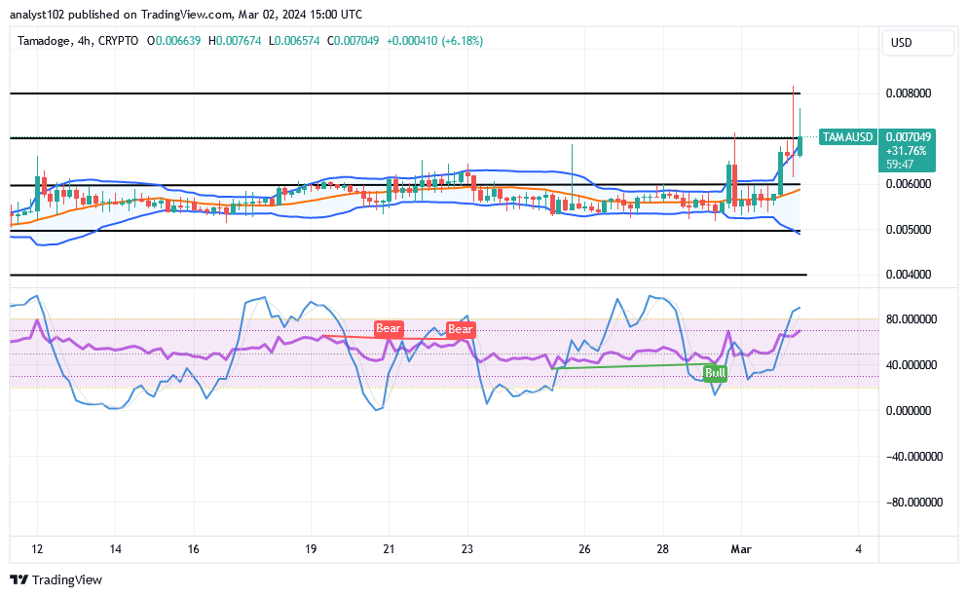Click the TradingView logo at bottom left
This screenshot has width=968, height=597.
click(x=56, y=579)
